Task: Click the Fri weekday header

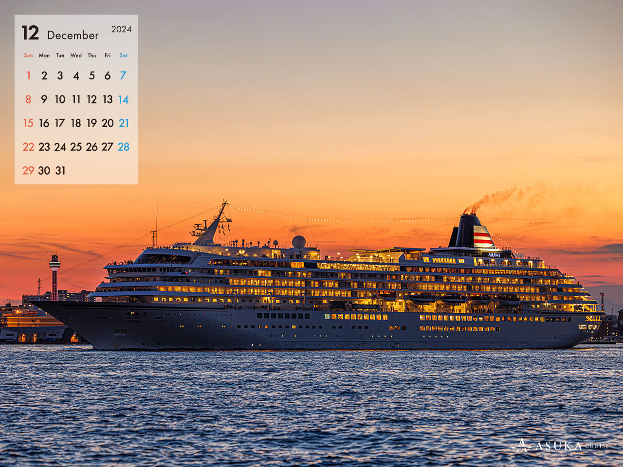Action: 108,55
